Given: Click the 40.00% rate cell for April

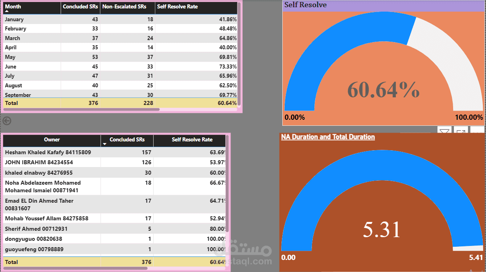Looking at the screenshot, I should point(228,47).
